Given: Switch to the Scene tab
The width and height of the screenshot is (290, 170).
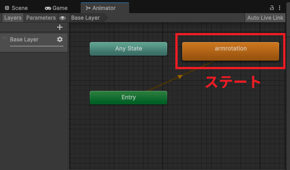Looking at the screenshot, I should (x=16, y=8).
